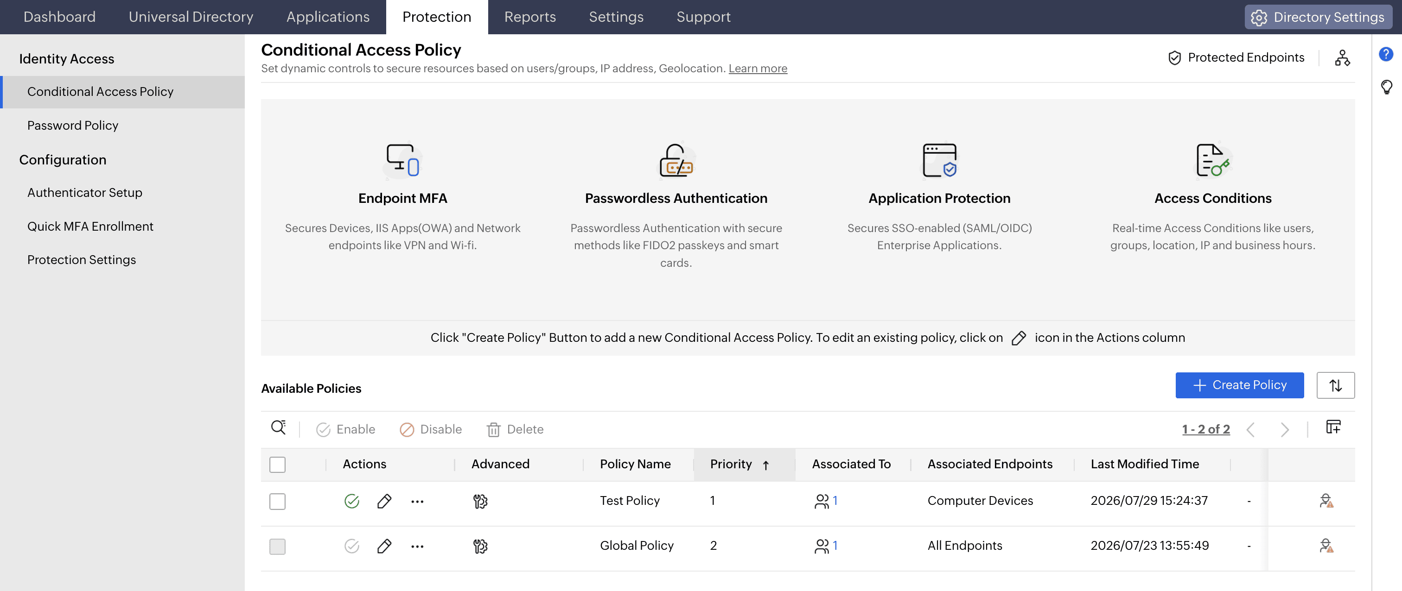Click the Global Policy name cell

(x=637, y=546)
